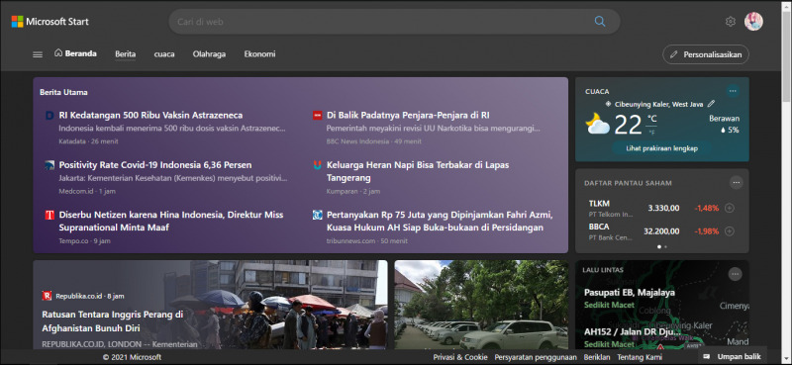Open Diserbu Netizen karena Hina Indonesia article

(170, 222)
